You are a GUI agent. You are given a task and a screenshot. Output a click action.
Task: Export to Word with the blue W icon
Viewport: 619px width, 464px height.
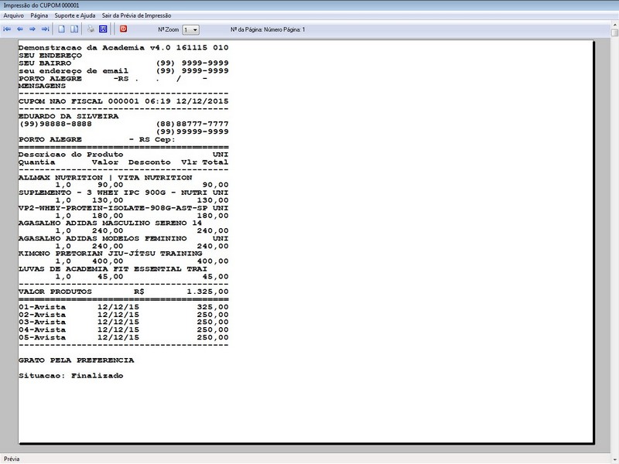(x=103, y=29)
